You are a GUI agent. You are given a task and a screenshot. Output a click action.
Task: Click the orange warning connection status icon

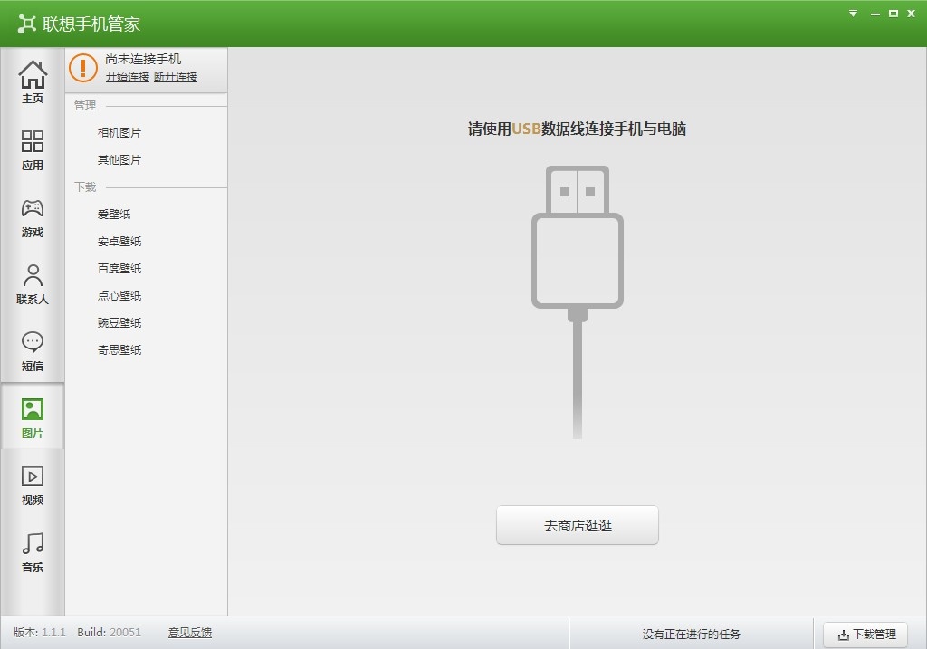[82, 67]
